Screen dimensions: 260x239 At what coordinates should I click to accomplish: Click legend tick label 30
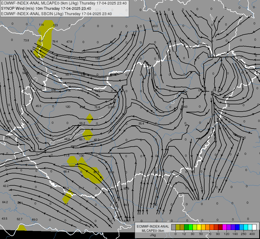click(192, 234)
